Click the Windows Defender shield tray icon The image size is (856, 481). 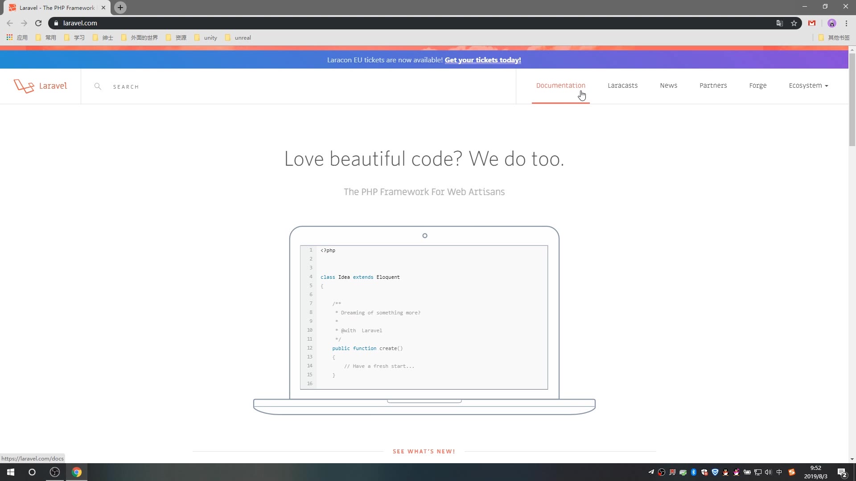pos(704,472)
